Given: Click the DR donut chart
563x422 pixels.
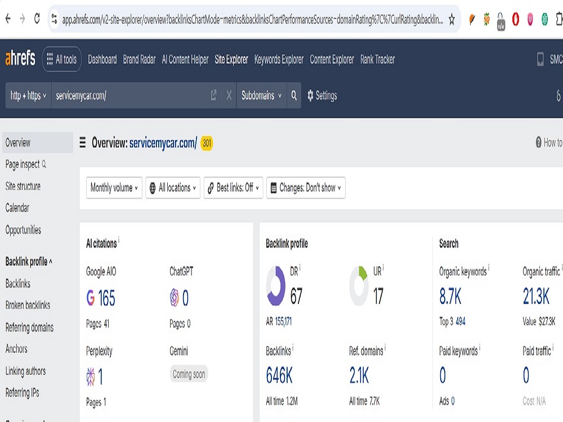Looking at the screenshot, I should tap(276, 286).
